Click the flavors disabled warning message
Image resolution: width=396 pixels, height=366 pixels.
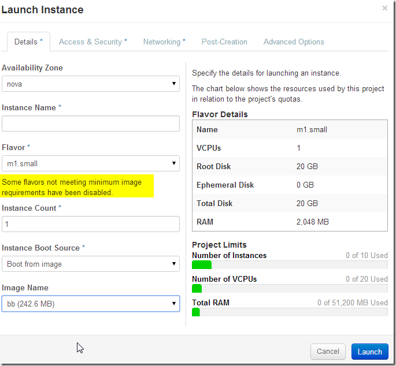[x=77, y=187]
